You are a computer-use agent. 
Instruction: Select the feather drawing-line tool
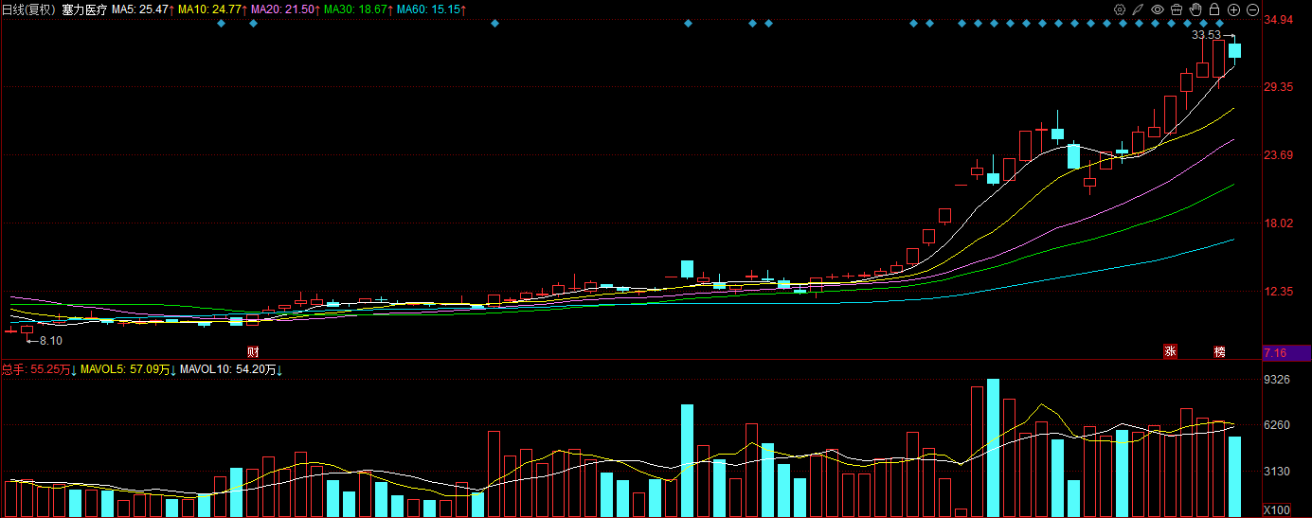click(1139, 9)
